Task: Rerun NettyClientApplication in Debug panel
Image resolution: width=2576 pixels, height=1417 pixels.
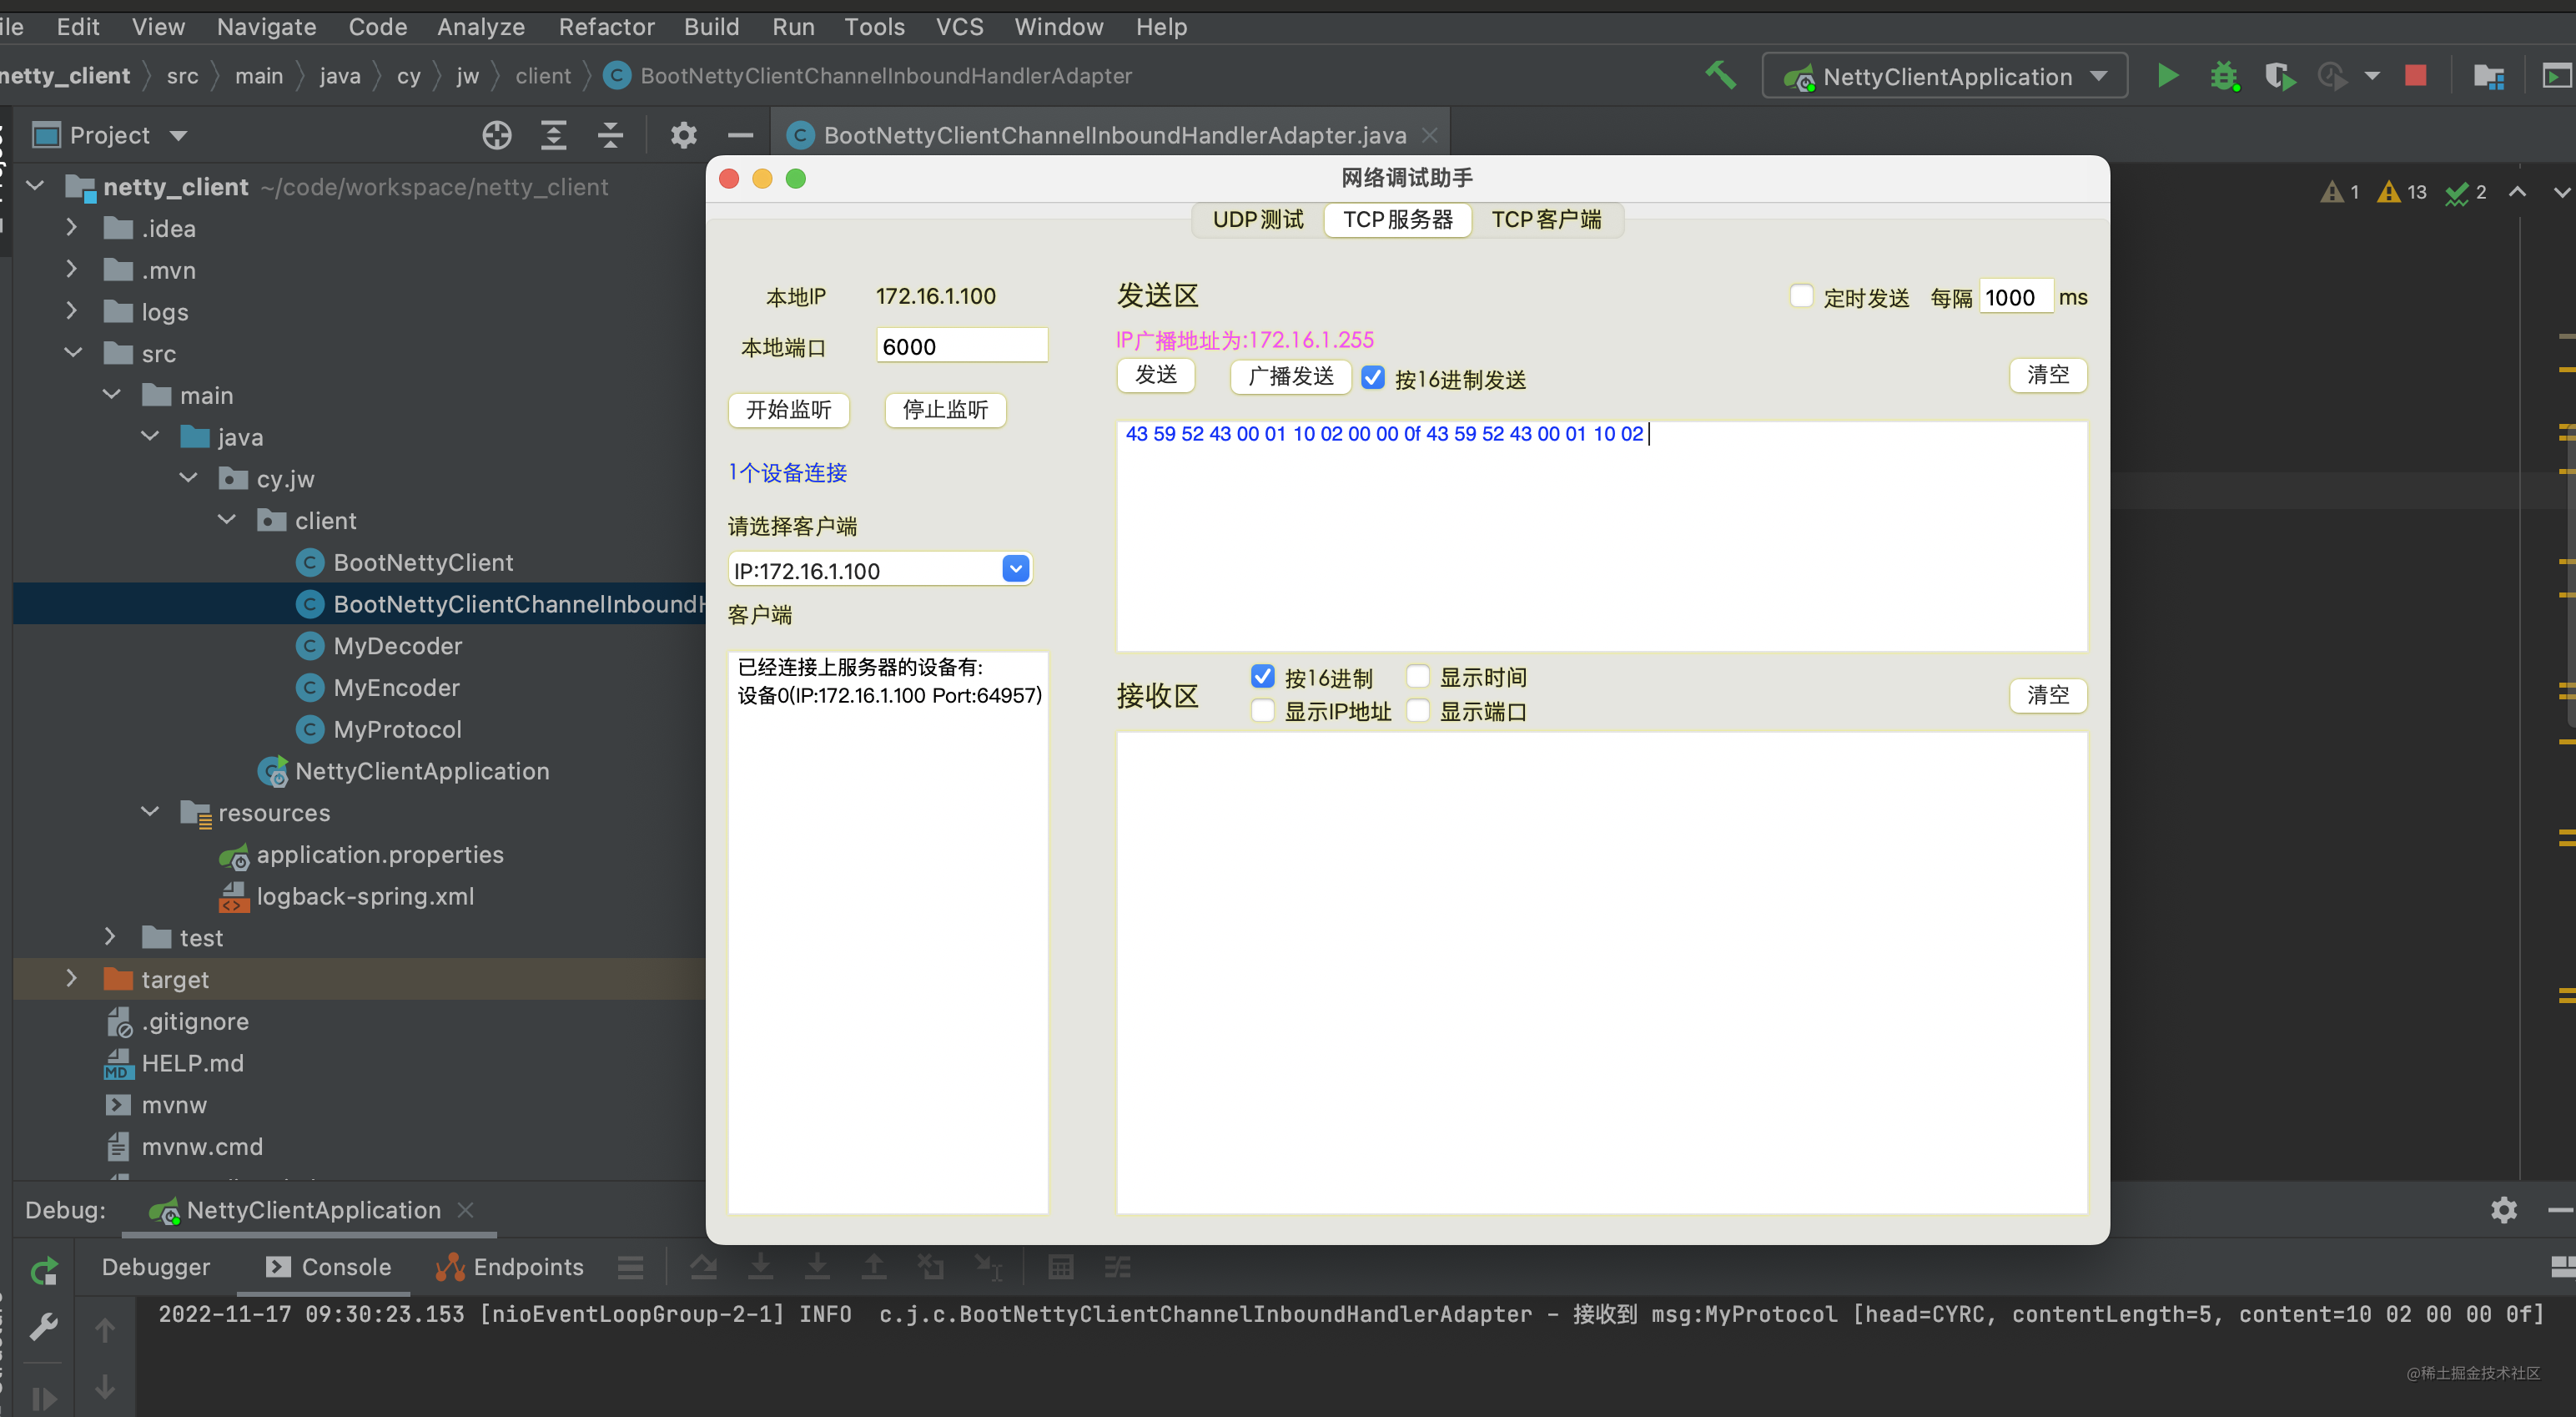Action: coord(44,1271)
